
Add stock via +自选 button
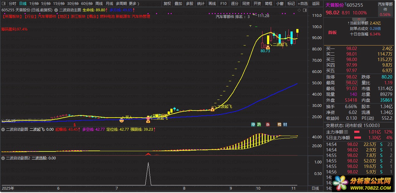point(302,4)
